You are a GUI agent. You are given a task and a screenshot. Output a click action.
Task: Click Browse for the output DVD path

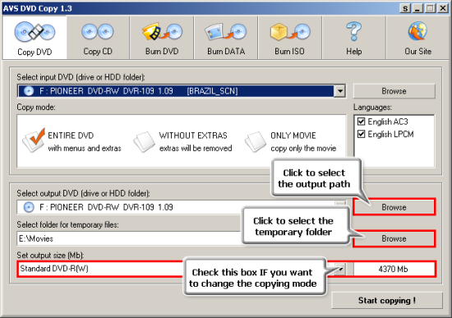(x=394, y=207)
